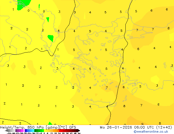Image resolution: width=174 pixels, height=134 pixels.
Task: Click the '06:00 UTC' time text
Action: (144, 127)
